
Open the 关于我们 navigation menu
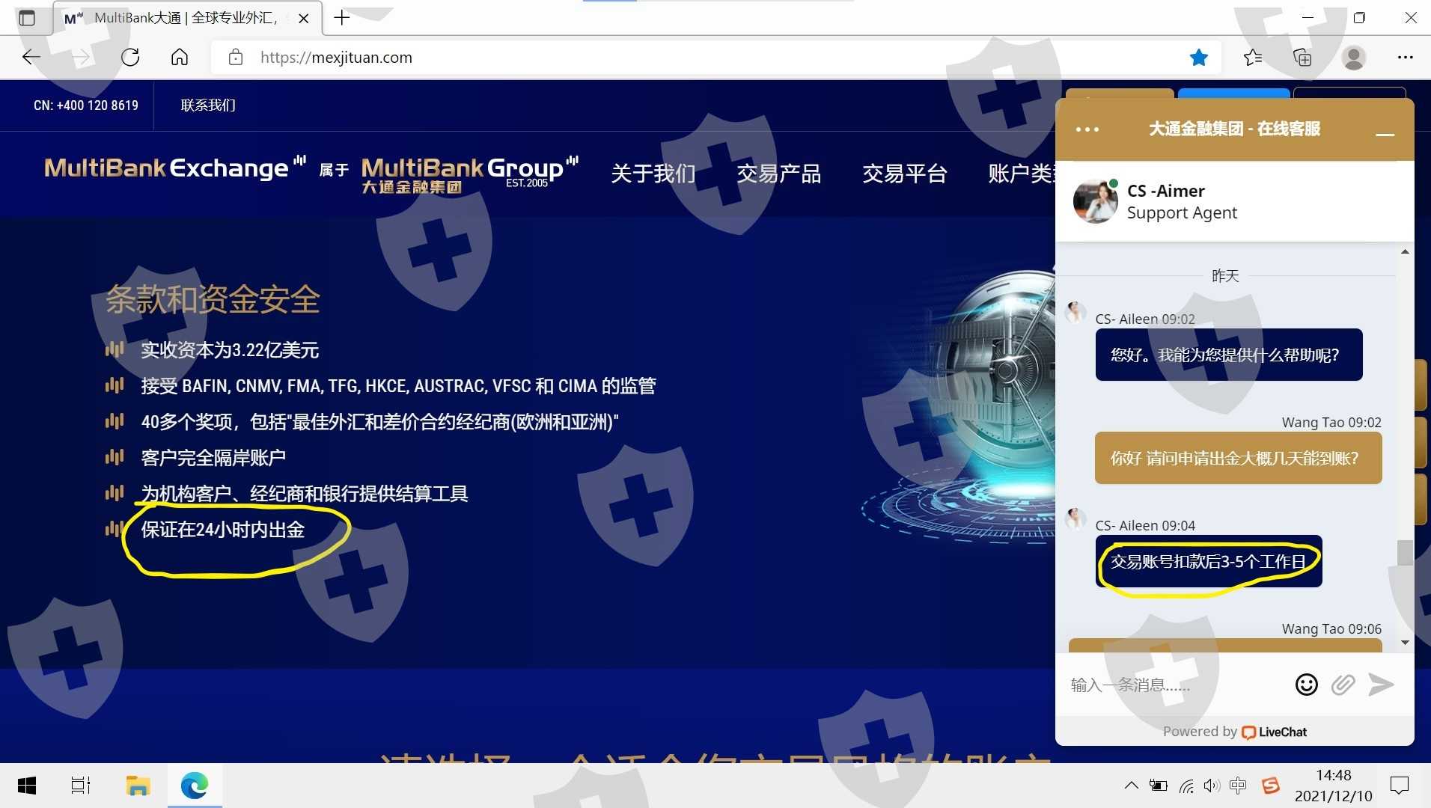653,174
